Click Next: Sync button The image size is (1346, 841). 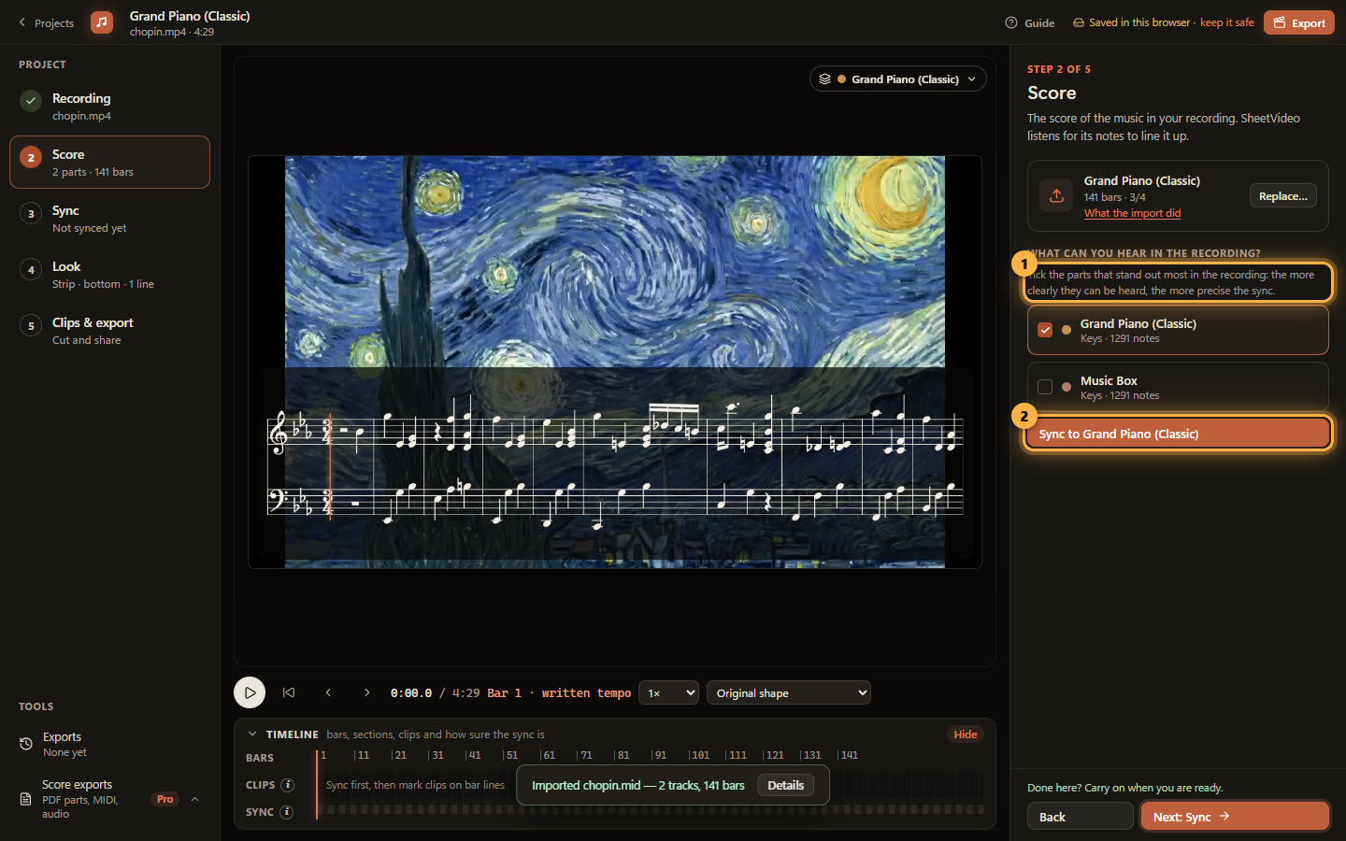(1235, 817)
